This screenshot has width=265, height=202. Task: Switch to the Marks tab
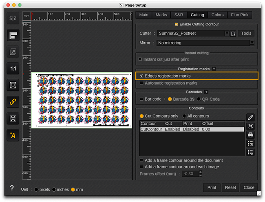tap(161, 15)
